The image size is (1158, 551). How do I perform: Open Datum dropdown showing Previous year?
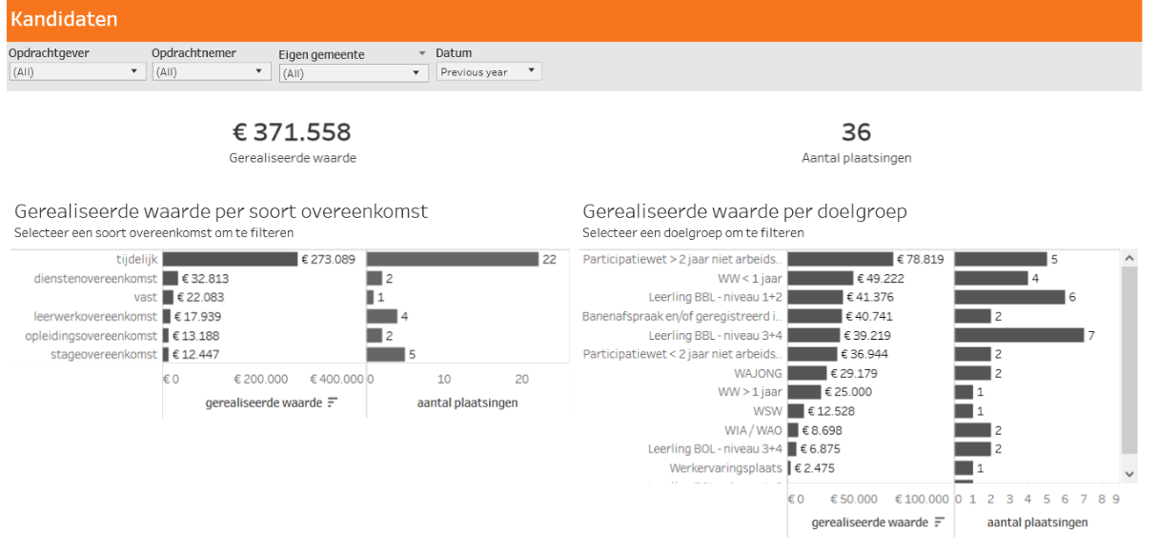[x=489, y=71]
